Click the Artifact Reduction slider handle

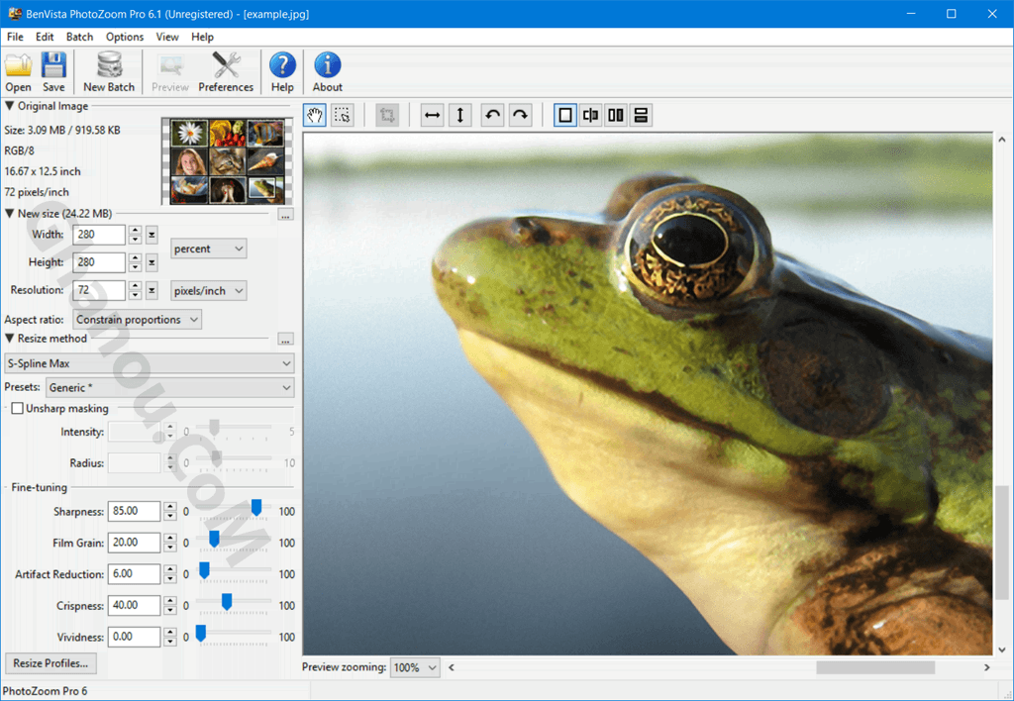point(204,569)
